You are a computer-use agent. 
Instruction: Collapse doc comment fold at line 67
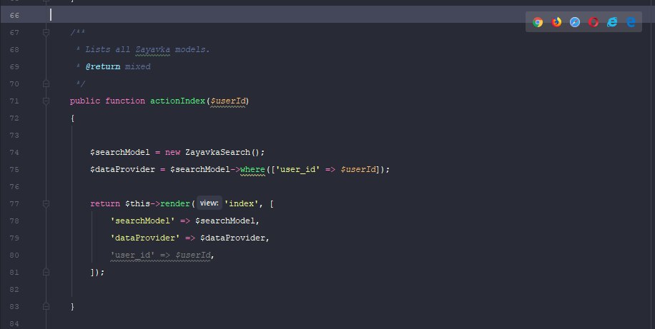pyautogui.click(x=46, y=32)
